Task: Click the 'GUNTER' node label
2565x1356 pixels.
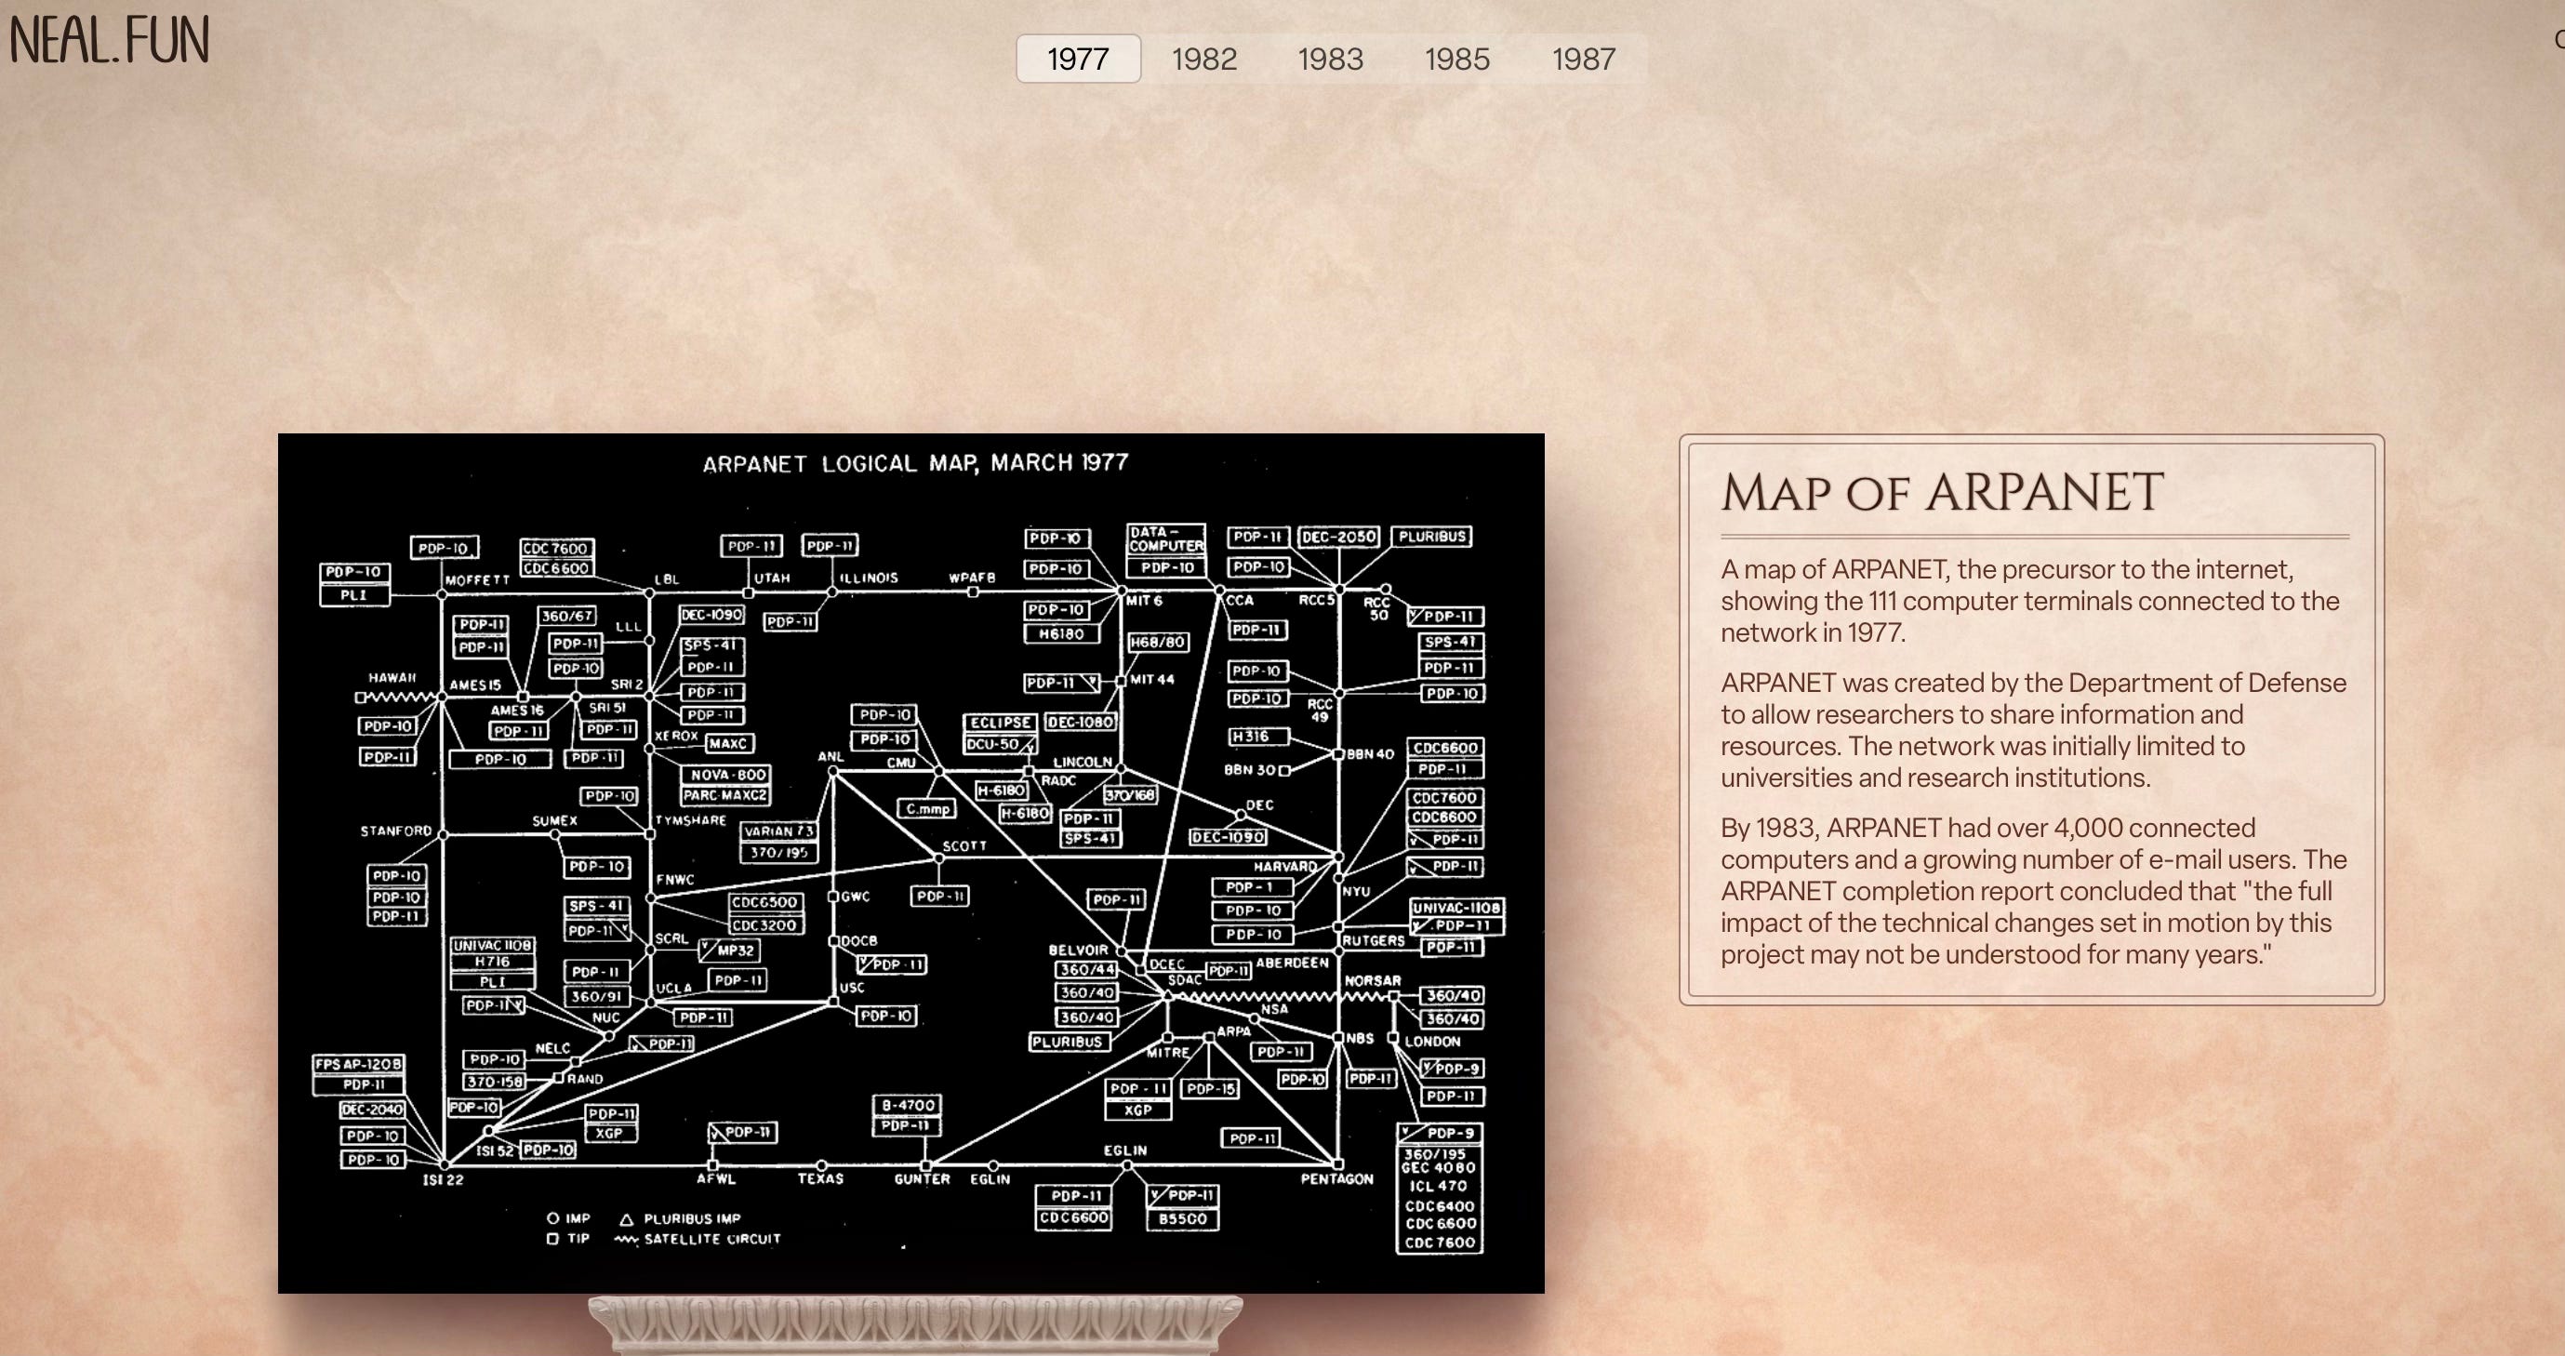Action: coord(922,1178)
